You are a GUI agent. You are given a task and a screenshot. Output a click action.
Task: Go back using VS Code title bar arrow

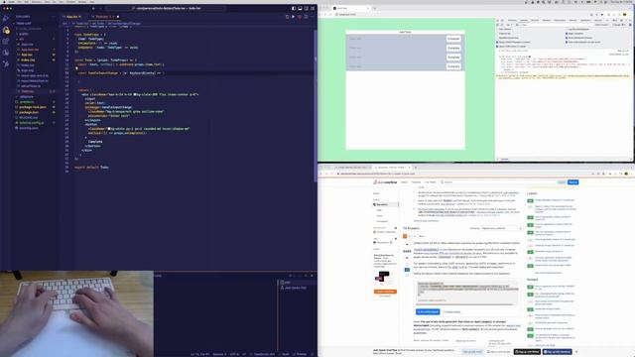[x=93, y=8]
